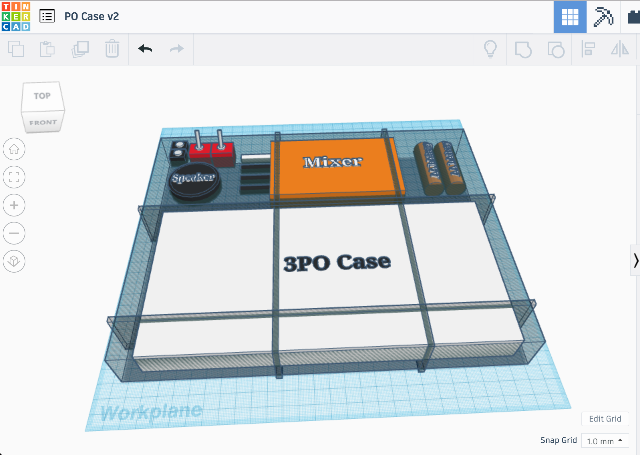Click the Delete trash can icon
Viewport: 640px width, 455px height.
tap(112, 49)
